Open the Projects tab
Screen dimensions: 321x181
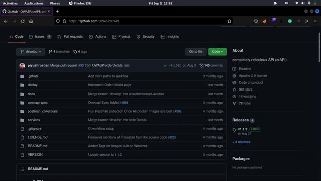(x=121, y=37)
